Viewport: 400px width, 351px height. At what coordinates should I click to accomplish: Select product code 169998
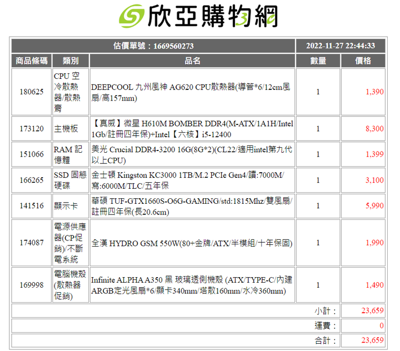click(32, 285)
